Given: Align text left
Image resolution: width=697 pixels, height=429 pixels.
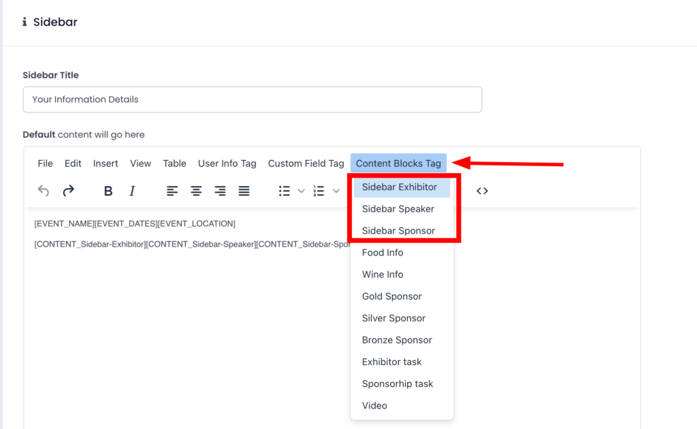Looking at the screenshot, I should point(172,191).
